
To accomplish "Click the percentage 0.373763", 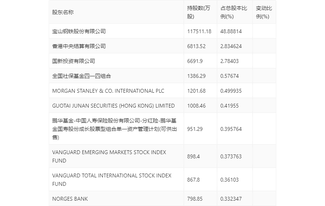I will coord(231,156).
